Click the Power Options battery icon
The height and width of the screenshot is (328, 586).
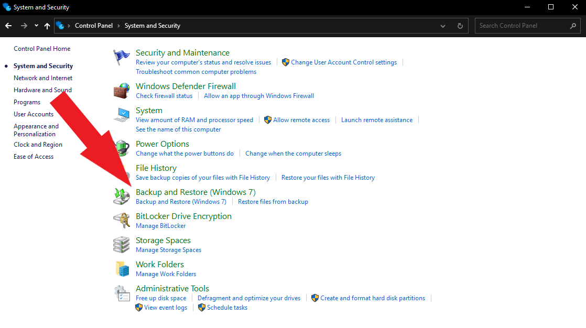click(x=122, y=148)
